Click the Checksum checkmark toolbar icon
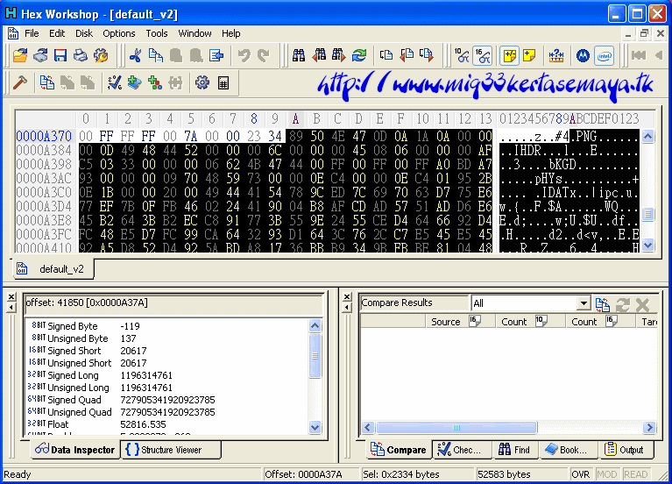 (x=115, y=82)
